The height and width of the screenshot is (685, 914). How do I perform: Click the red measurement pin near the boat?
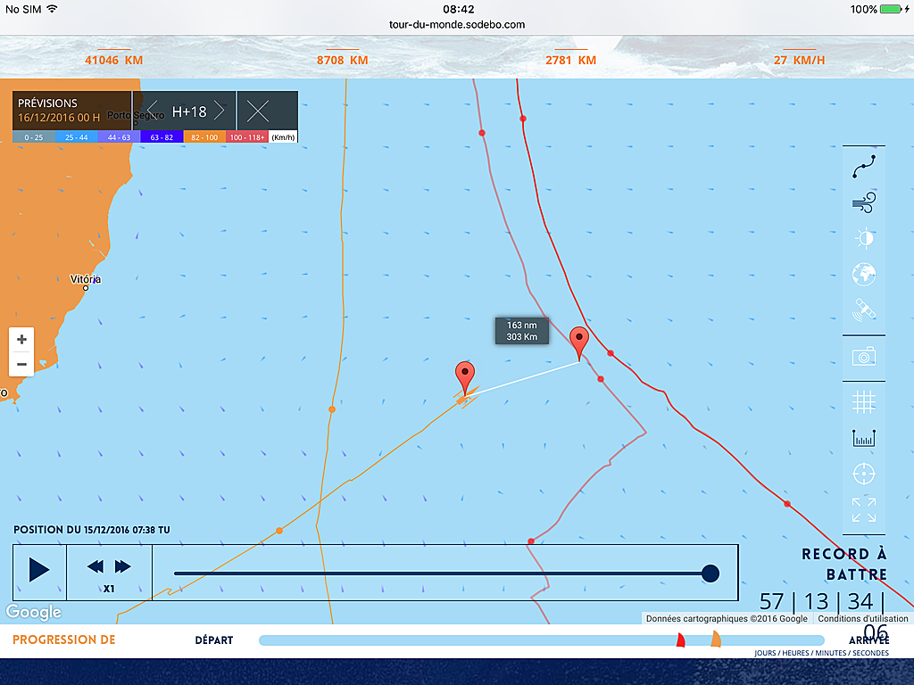(464, 376)
